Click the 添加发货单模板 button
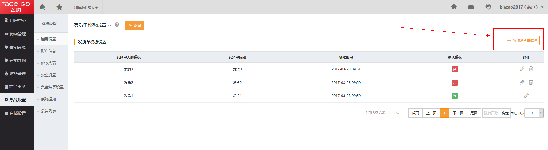Image resolution: width=548 pixels, height=150 pixels. point(522,40)
